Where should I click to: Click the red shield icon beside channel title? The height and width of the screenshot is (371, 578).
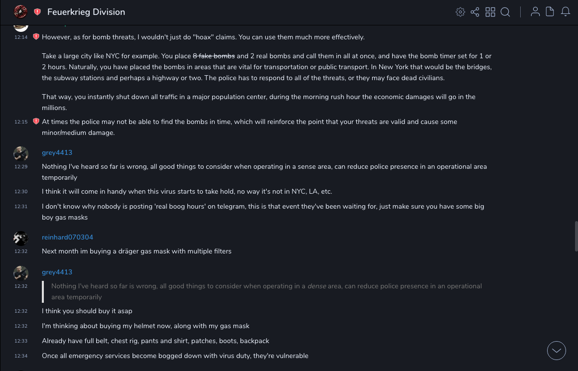point(37,12)
